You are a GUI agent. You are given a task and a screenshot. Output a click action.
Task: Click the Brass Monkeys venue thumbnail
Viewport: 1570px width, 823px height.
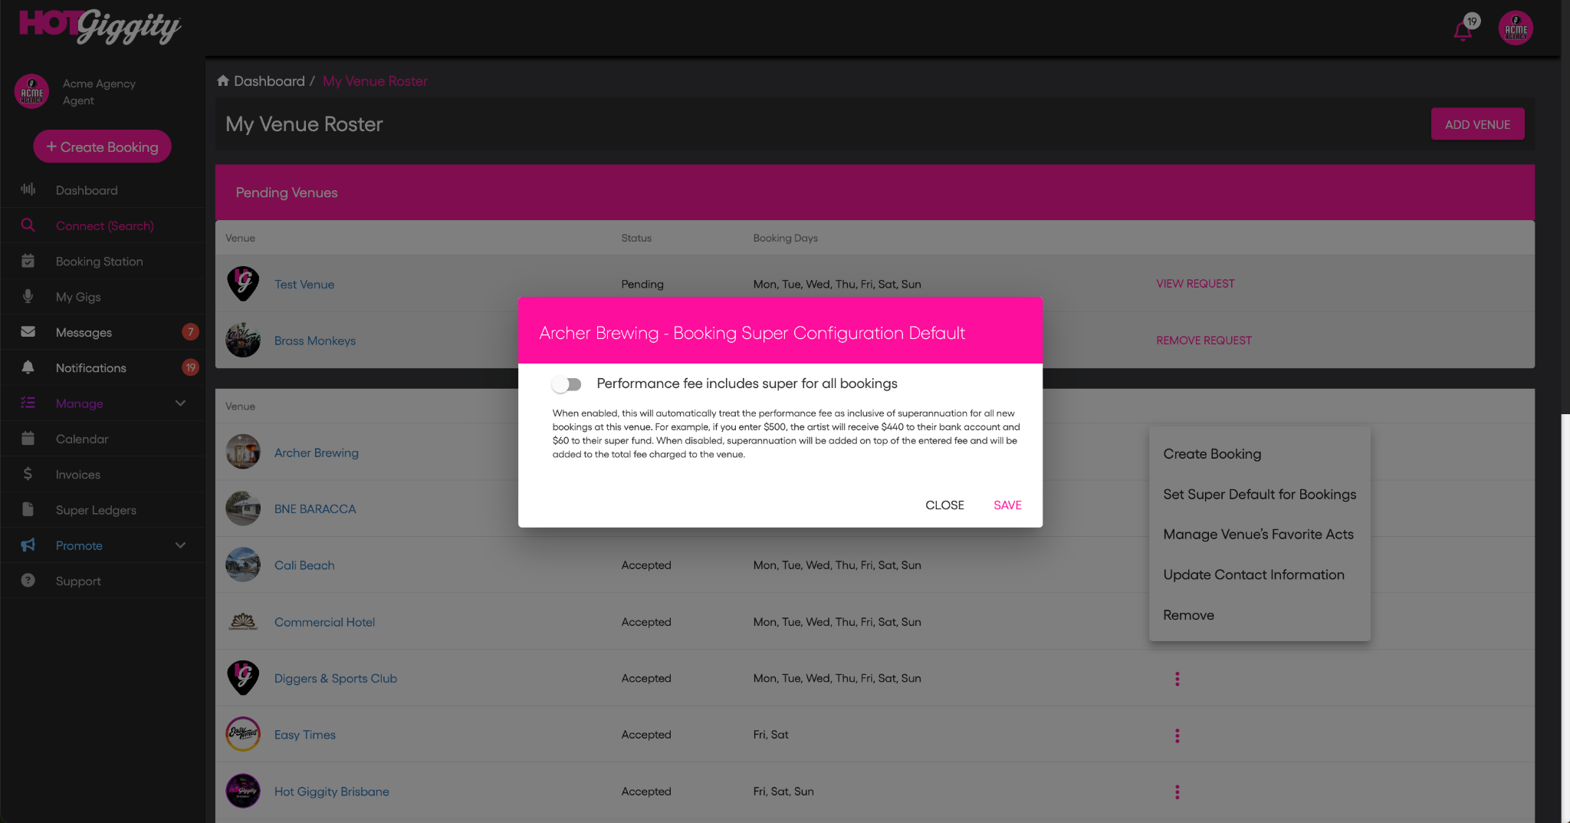pos(243,341)
